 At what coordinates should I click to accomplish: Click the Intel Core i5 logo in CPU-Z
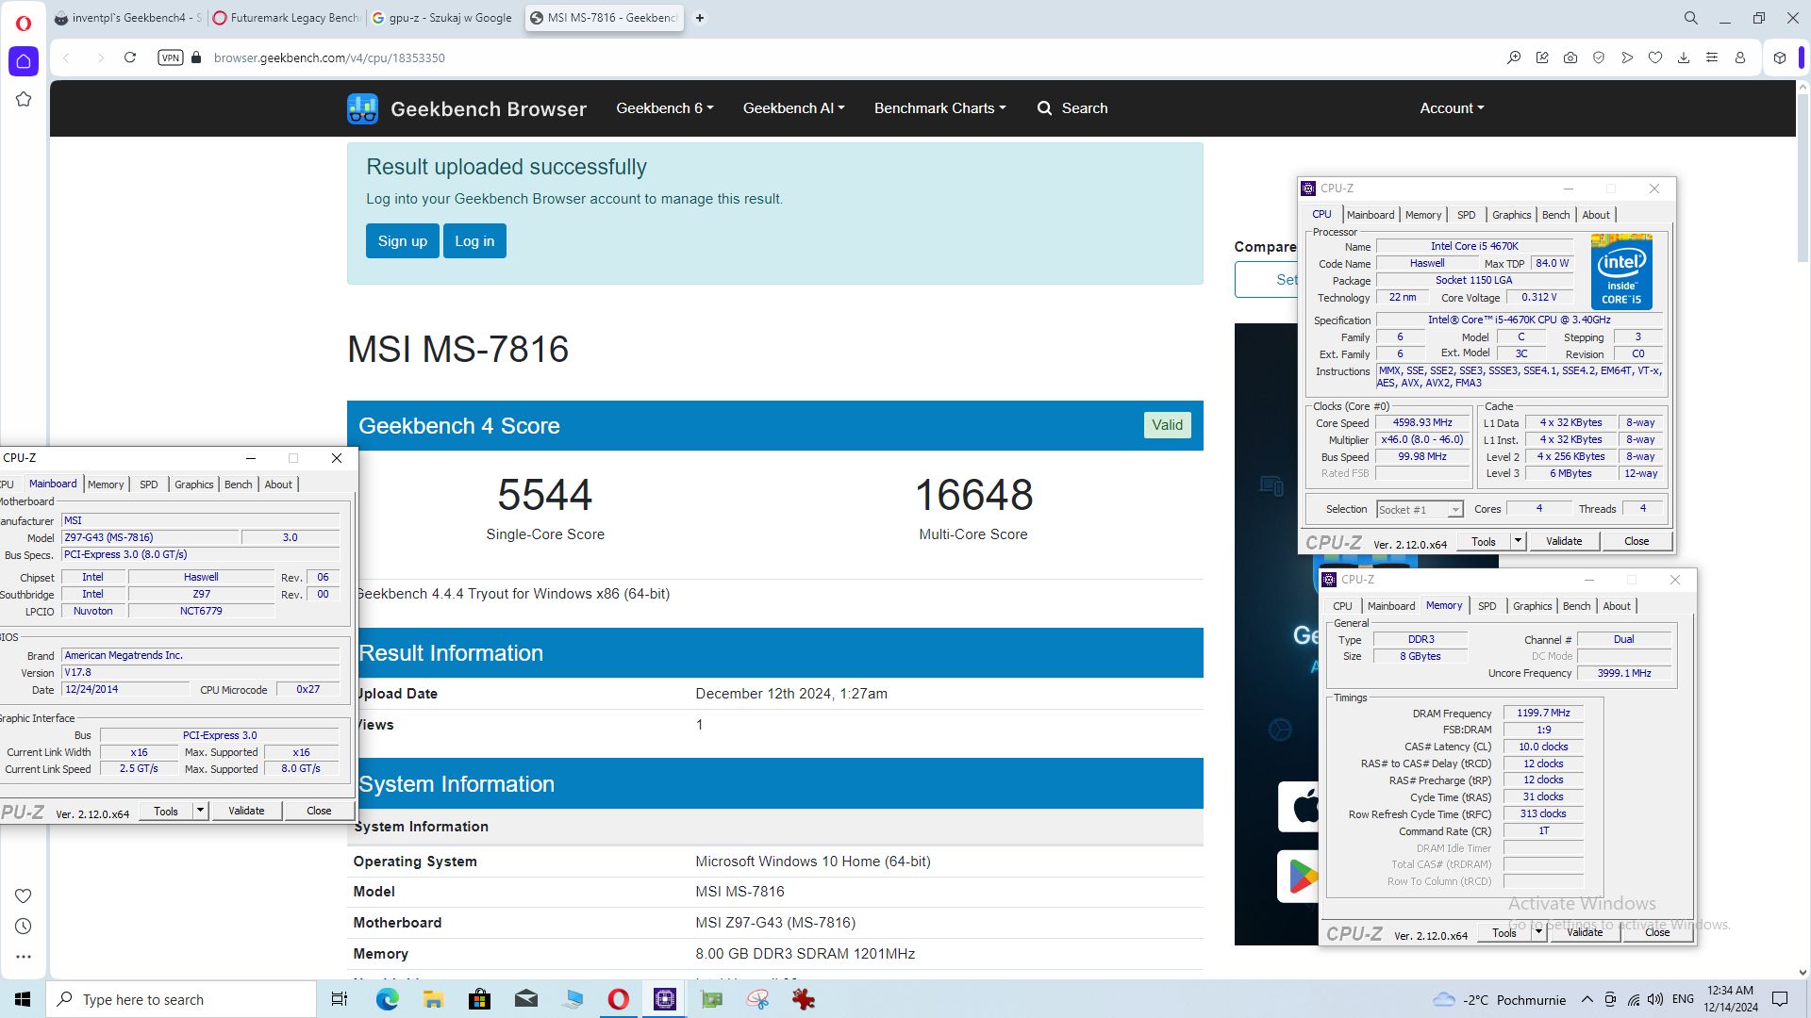coord(1621,271)
